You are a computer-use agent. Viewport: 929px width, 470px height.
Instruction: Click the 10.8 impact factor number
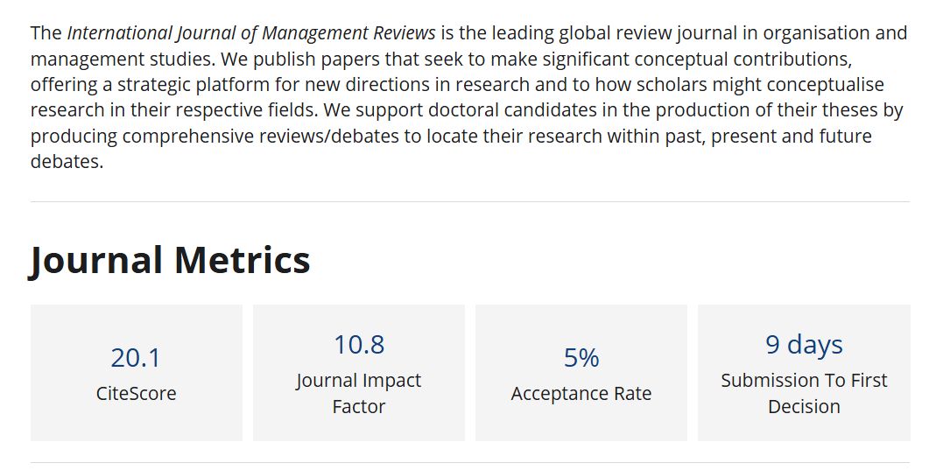359,345
